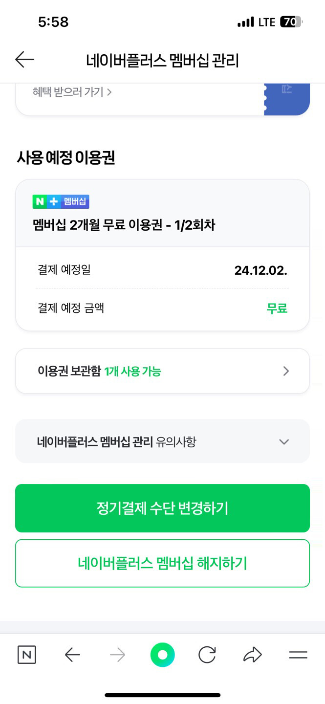This screenshot has width=325, height=704.
Task: Tap the N+ 멤버십 badge
Action: pyautogui.click(x=61, y=202)
